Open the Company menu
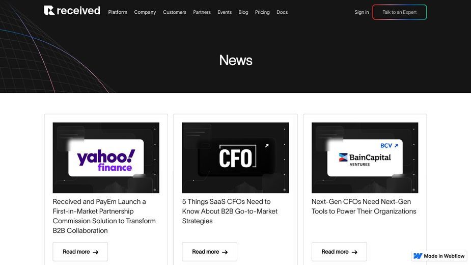471x265 pixels. (145, 12)
